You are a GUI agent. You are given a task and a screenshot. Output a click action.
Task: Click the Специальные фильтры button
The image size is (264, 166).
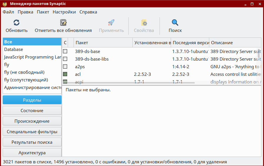point(32,132)
